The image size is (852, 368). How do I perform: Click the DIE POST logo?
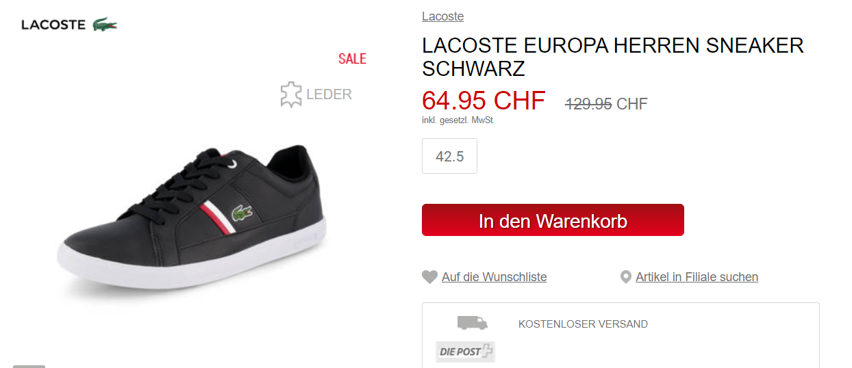click(x=465, y=352)
